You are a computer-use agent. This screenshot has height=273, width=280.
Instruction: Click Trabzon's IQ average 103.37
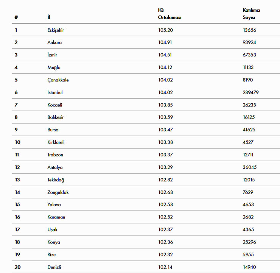click(165, 155)
